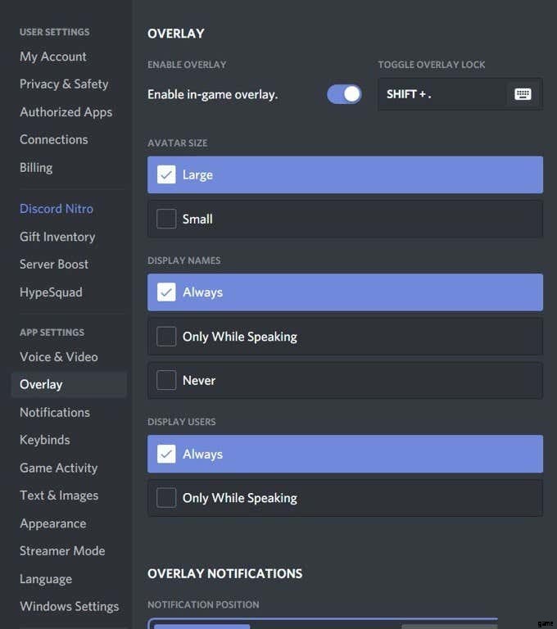Choose Only While Speaking for display users
The width and height of the screenshot is (557, 629).
pyautogui.click(x=166, y=498)
